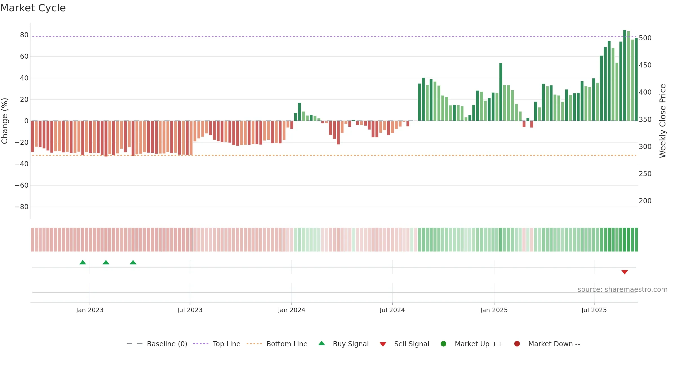Toggle the Top Line legend entry
Screen dimensions: 677x381
coord(217,344)
